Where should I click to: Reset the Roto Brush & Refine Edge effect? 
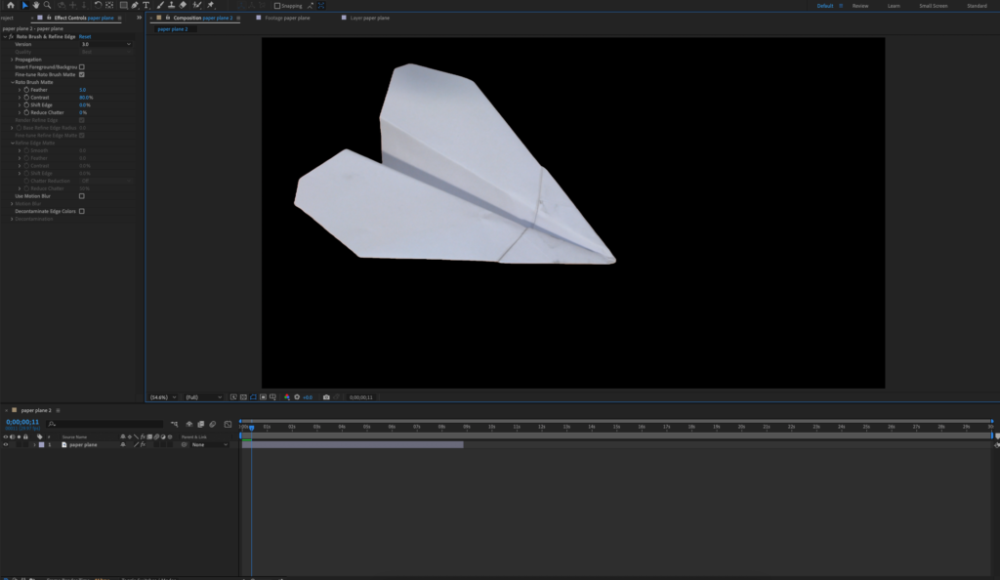[x=85, y=36]
